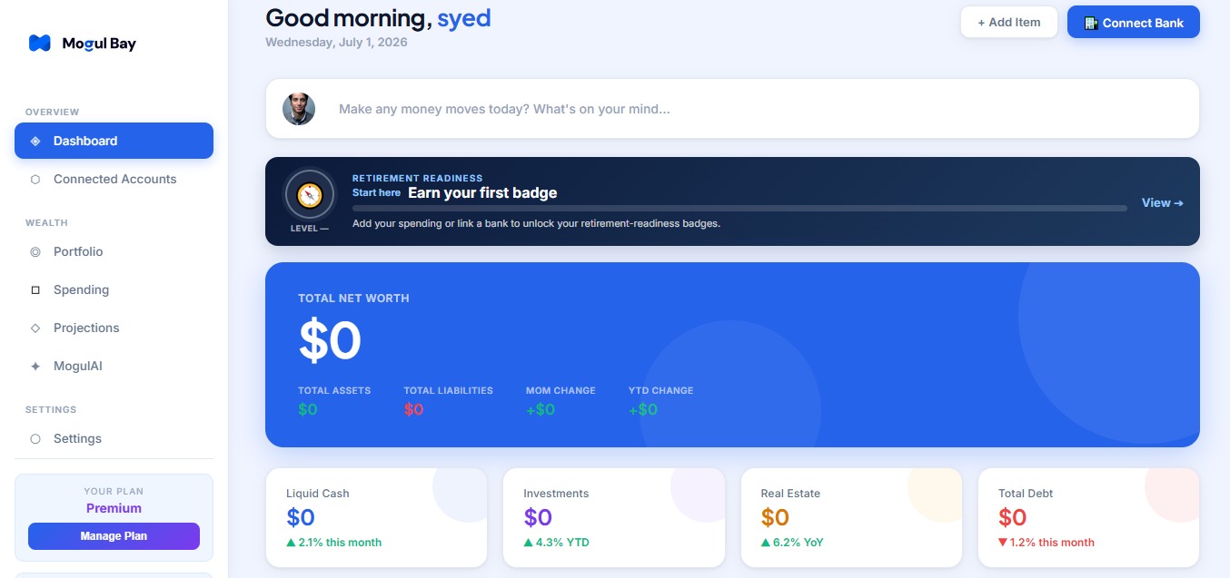
Task: Click the Settings circle icon
Action: click(35, 438)
